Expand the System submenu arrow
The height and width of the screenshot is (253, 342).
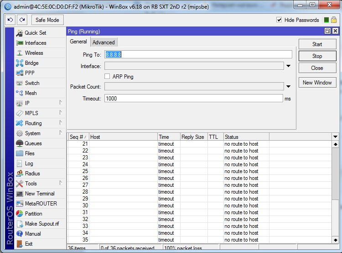tap(61, 132)
